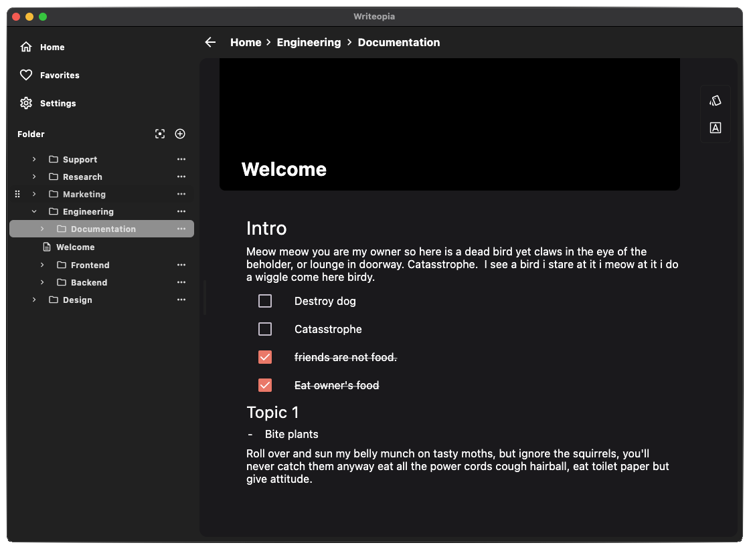Check the Catasstrophe checkbox
The width and height of the screenshot is (749, 551).
pos(265,329)
